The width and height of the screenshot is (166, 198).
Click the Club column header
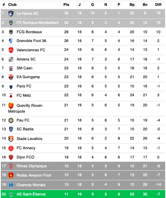point(12,5)
